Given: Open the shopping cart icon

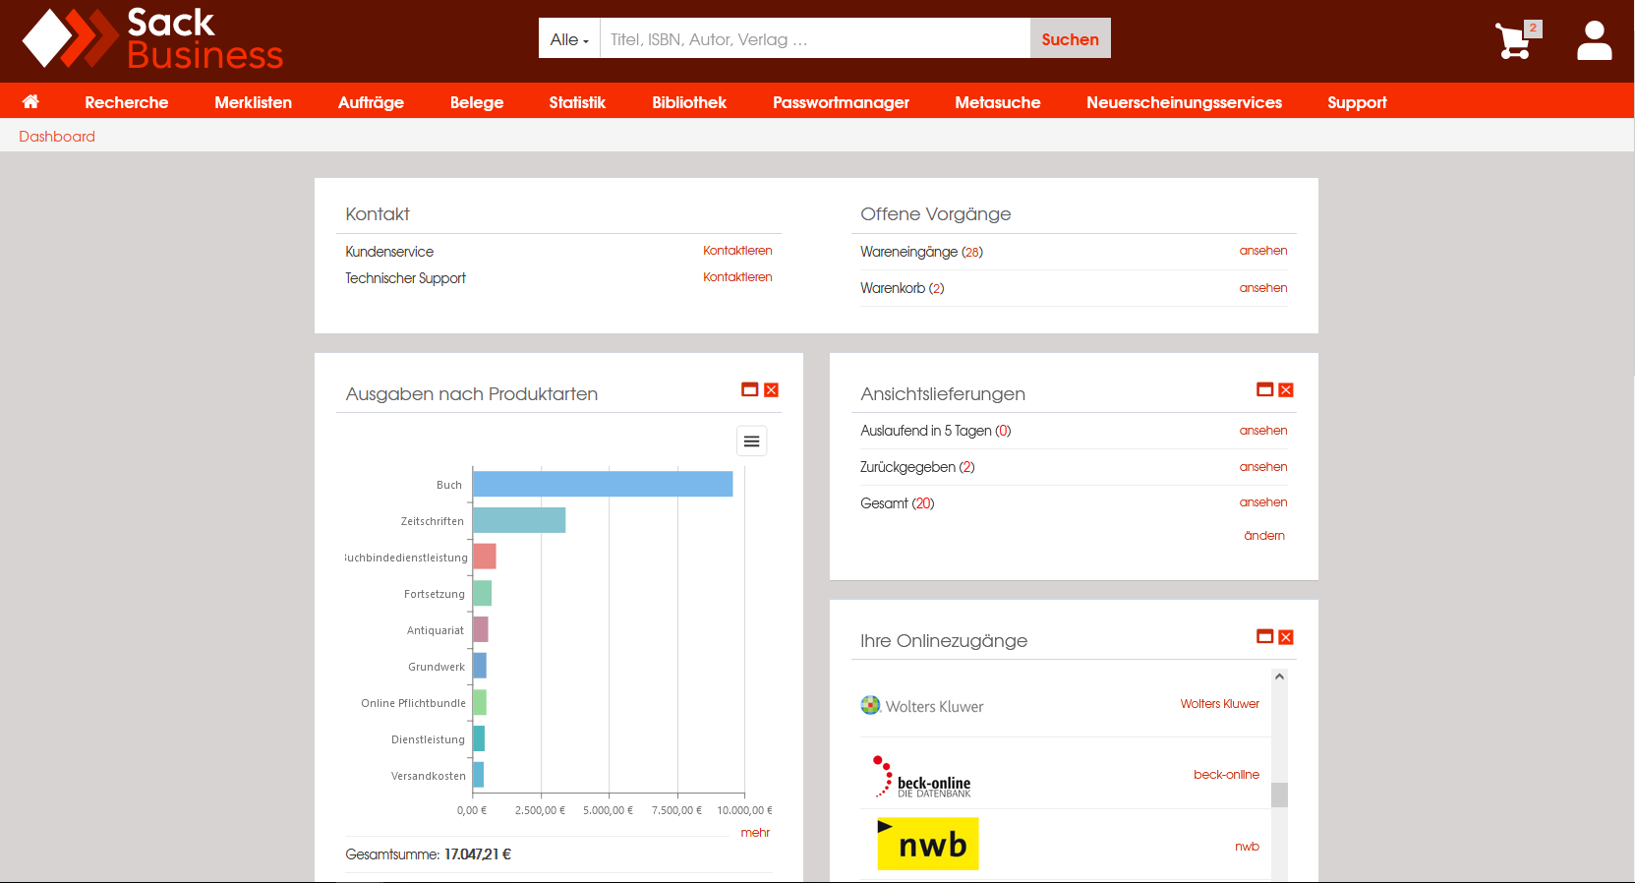Looking at the screenshot, I should [1514, 40].
